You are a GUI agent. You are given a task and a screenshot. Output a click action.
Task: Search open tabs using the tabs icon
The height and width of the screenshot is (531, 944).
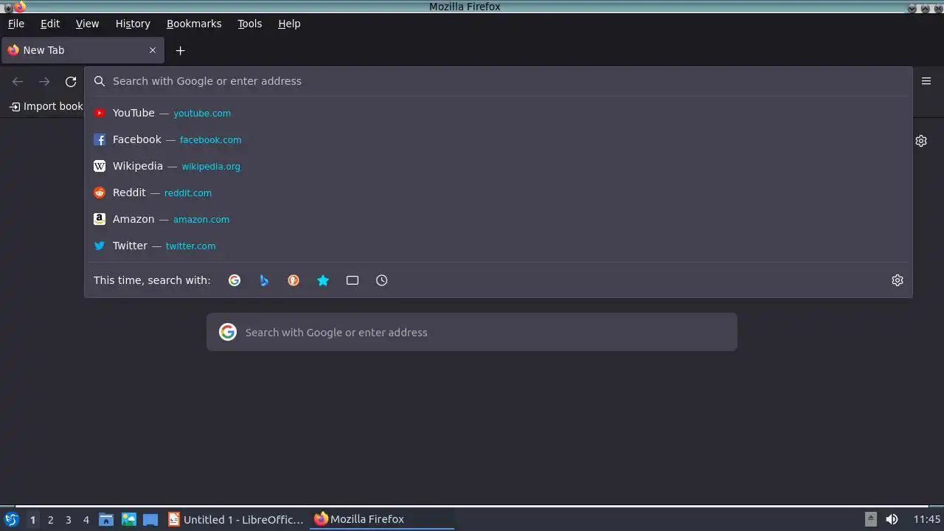(353, 280)
